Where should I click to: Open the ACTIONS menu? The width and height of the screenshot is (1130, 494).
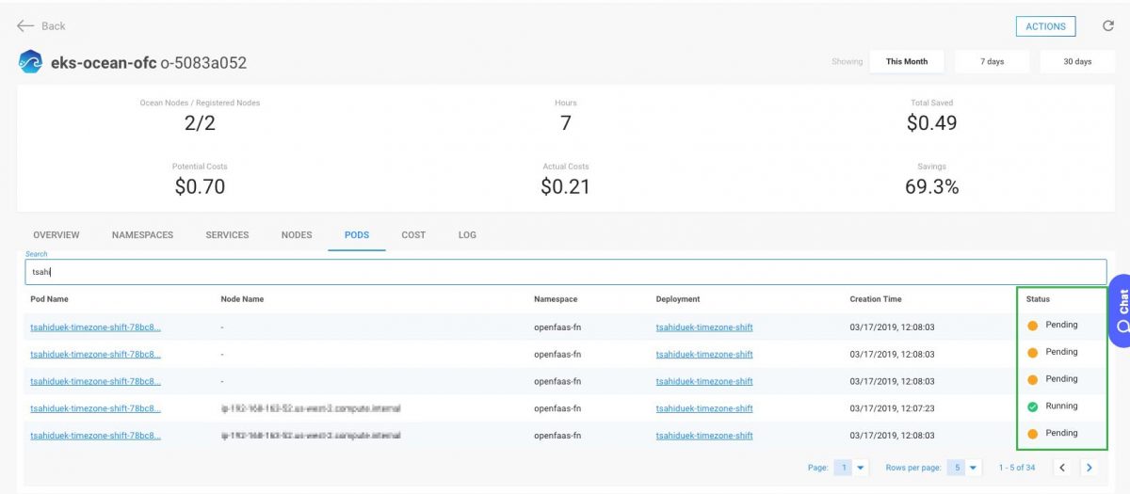(x=1045, y=26)
